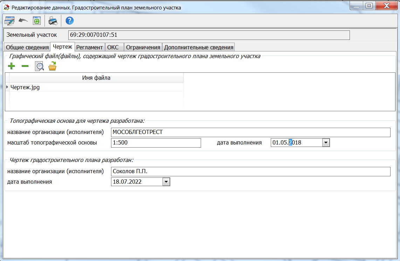Screen dimensions: 400x261
Task: Switch to the Общие сведения tab
Action: (x=27, y=47)
